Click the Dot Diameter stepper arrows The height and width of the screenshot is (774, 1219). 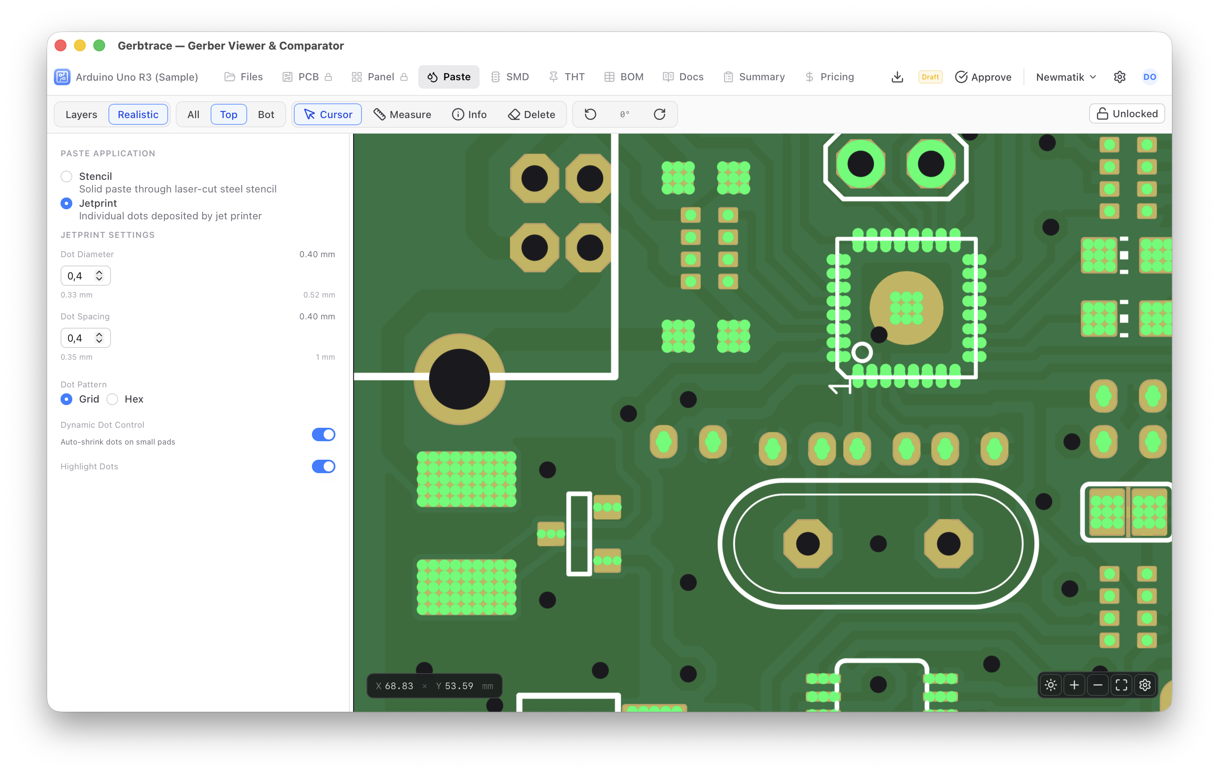click(x=99, y=276)
